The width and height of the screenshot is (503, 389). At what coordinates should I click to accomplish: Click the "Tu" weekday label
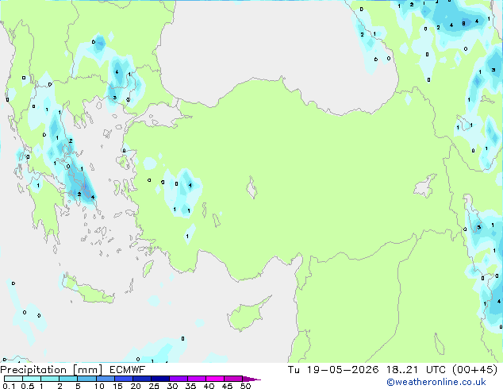tap(294, 370)
